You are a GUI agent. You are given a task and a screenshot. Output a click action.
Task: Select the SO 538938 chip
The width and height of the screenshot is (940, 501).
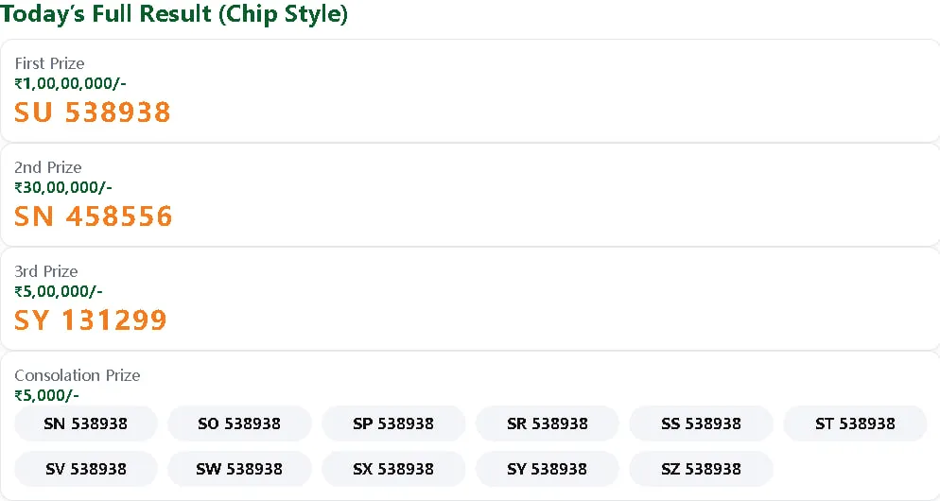point(240,423)
